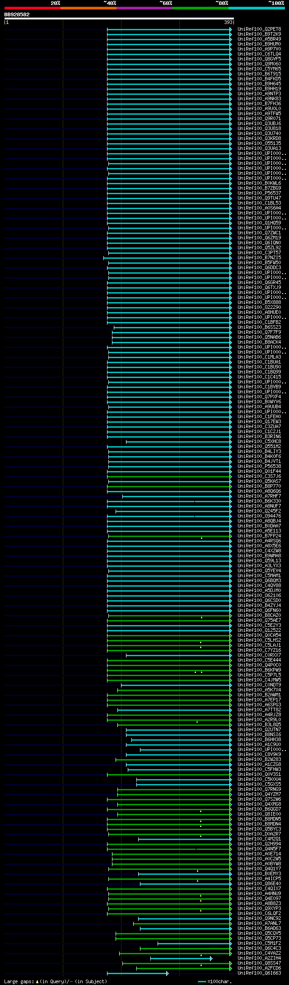Image resolution: width=289 pixels, height=985 pixels.
Task: Select UniRef100_Q8SS47 label
Action: tap(259, 963)
